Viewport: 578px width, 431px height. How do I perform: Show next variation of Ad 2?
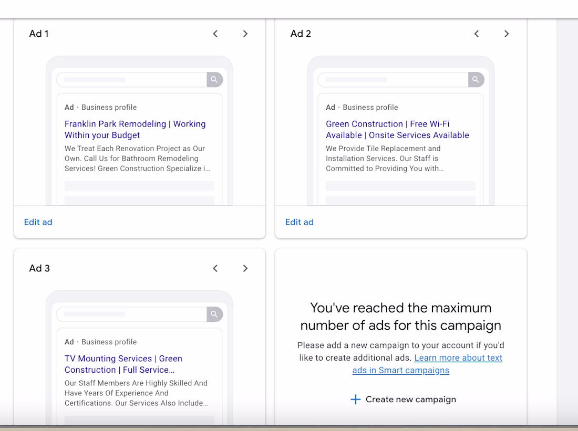[x=507, y=34]
